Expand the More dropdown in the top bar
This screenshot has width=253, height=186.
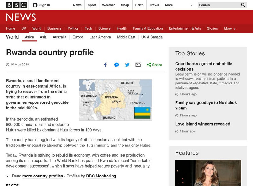coord(170,5)
